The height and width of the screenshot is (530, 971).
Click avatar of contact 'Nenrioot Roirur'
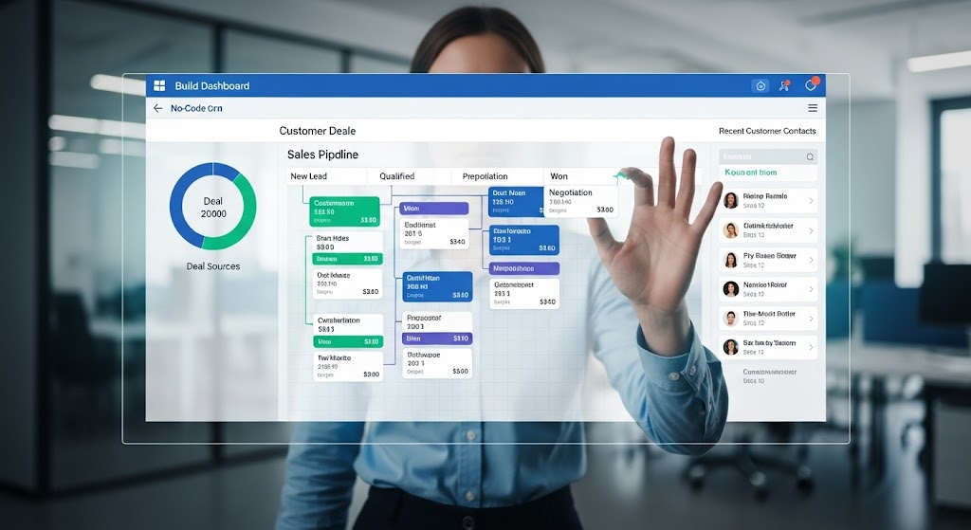point(731,289)
